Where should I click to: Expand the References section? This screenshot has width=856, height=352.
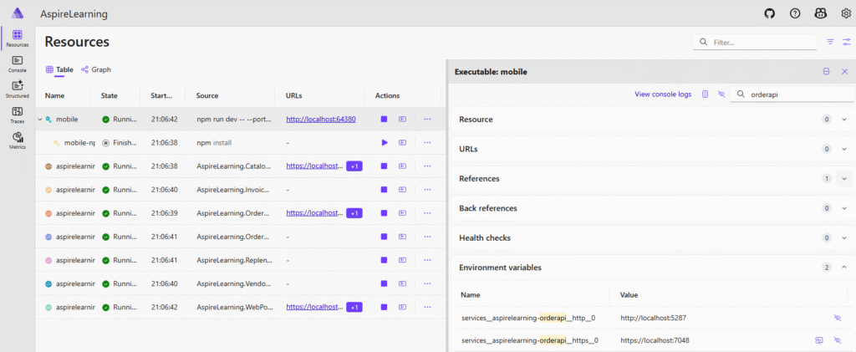(x=844, y=178)
